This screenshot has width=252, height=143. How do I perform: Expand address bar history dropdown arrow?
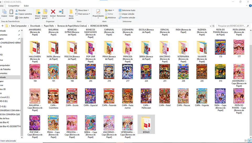tap(210, 26)
